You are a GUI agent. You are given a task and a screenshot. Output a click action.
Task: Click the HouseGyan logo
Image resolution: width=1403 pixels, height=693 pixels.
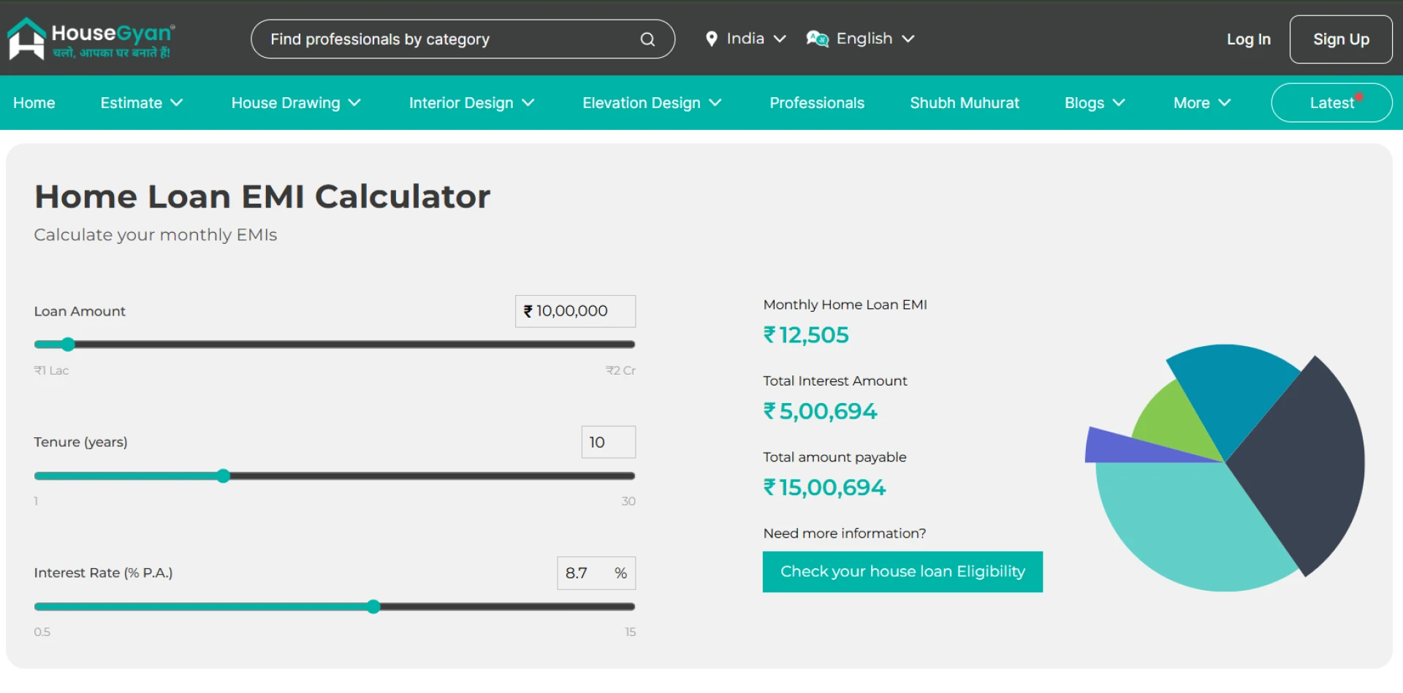coord(91,39)
